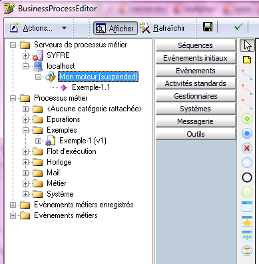Select the green circle with dot tool

point(247,119)
